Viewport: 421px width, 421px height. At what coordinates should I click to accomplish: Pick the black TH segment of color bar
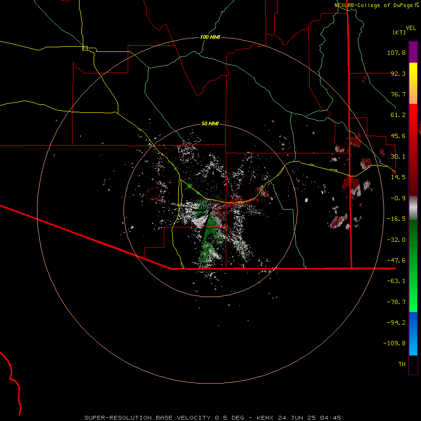click(413, 365)
